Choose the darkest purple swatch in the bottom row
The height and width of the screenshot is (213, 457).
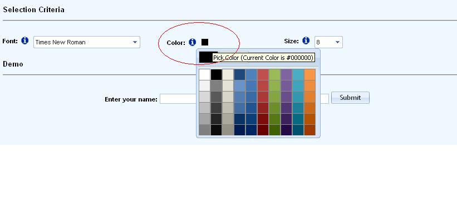click(x=286, y=130)
